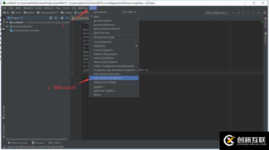Open Keymap Reference

click(114, 25)
